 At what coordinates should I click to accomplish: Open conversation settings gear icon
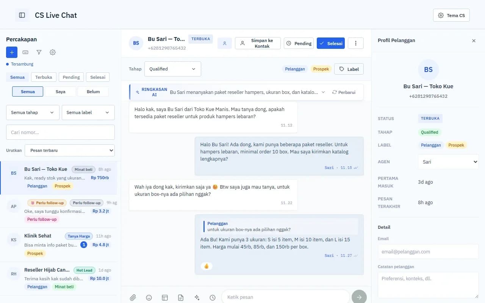coord(53,52)
